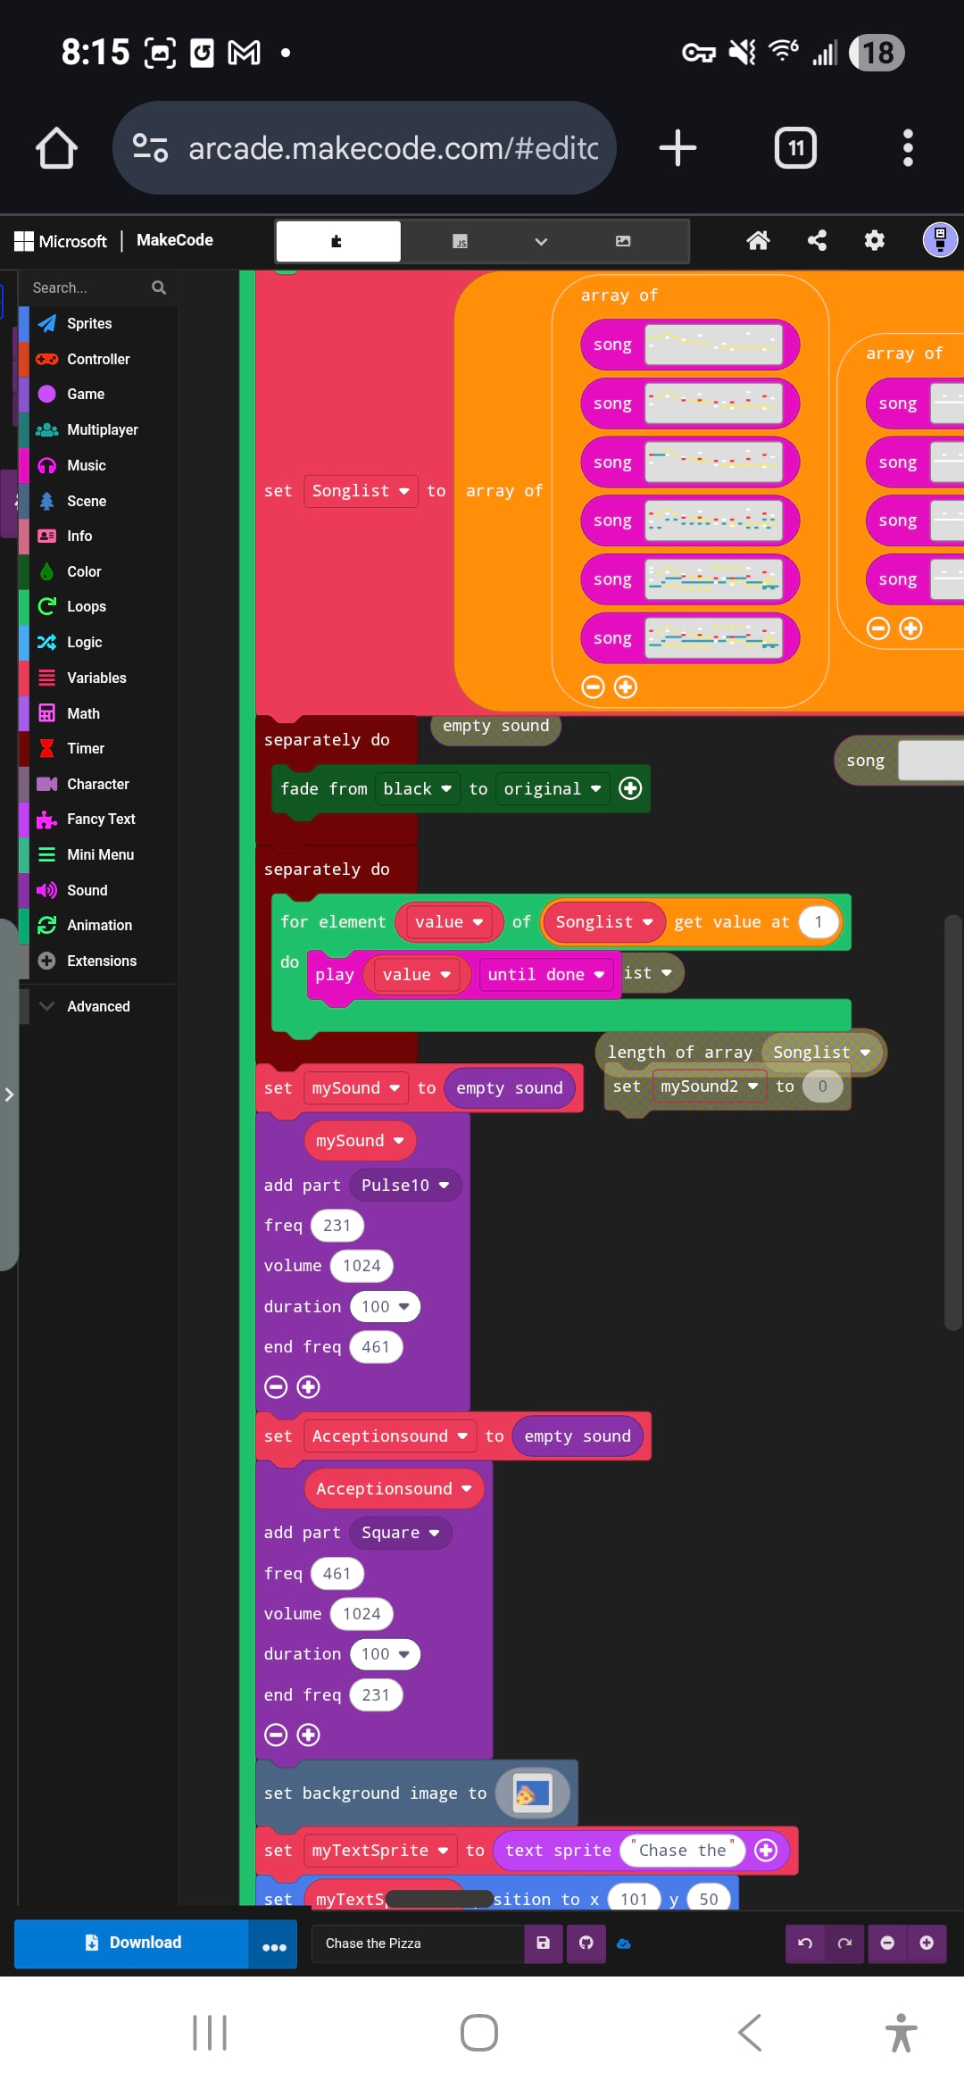Viewport: 964px width, 2089px height.
Task: Remove item from first array (minus icon)
Action: (593, 687)
